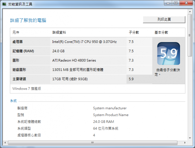Click the Windows 7 旗艦版 edition text

click(x=27, y=88)
